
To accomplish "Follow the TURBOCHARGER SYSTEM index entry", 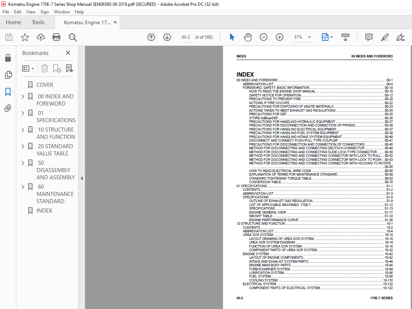I will (321, 269).
